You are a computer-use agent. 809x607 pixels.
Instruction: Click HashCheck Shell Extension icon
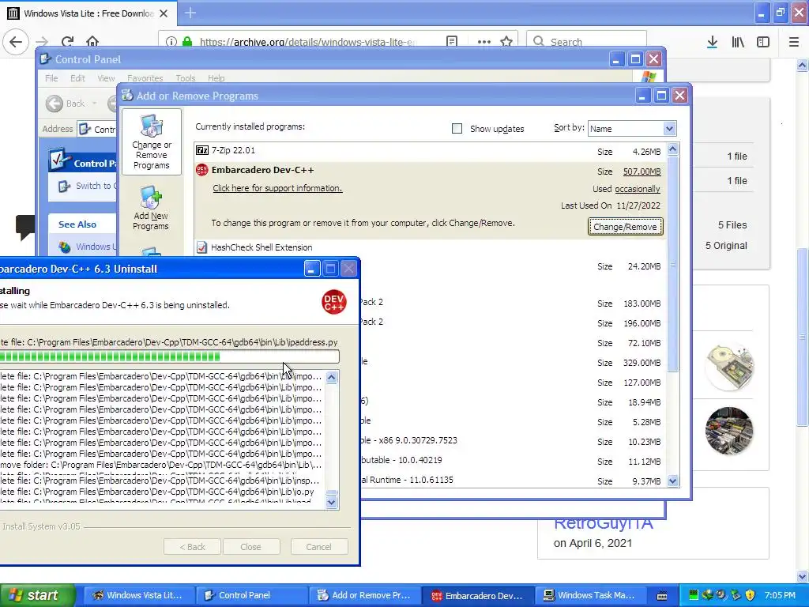[x=202, y=247]
